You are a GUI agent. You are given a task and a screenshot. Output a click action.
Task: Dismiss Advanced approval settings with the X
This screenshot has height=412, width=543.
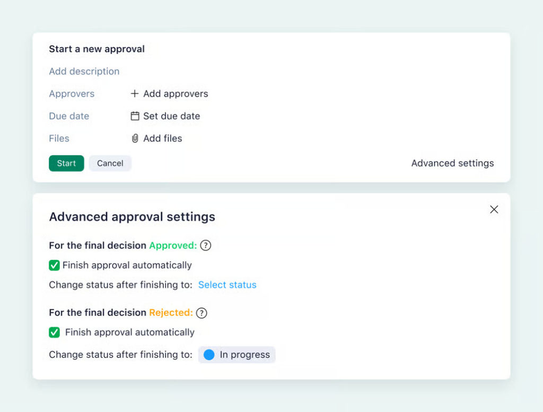[494, 209]
